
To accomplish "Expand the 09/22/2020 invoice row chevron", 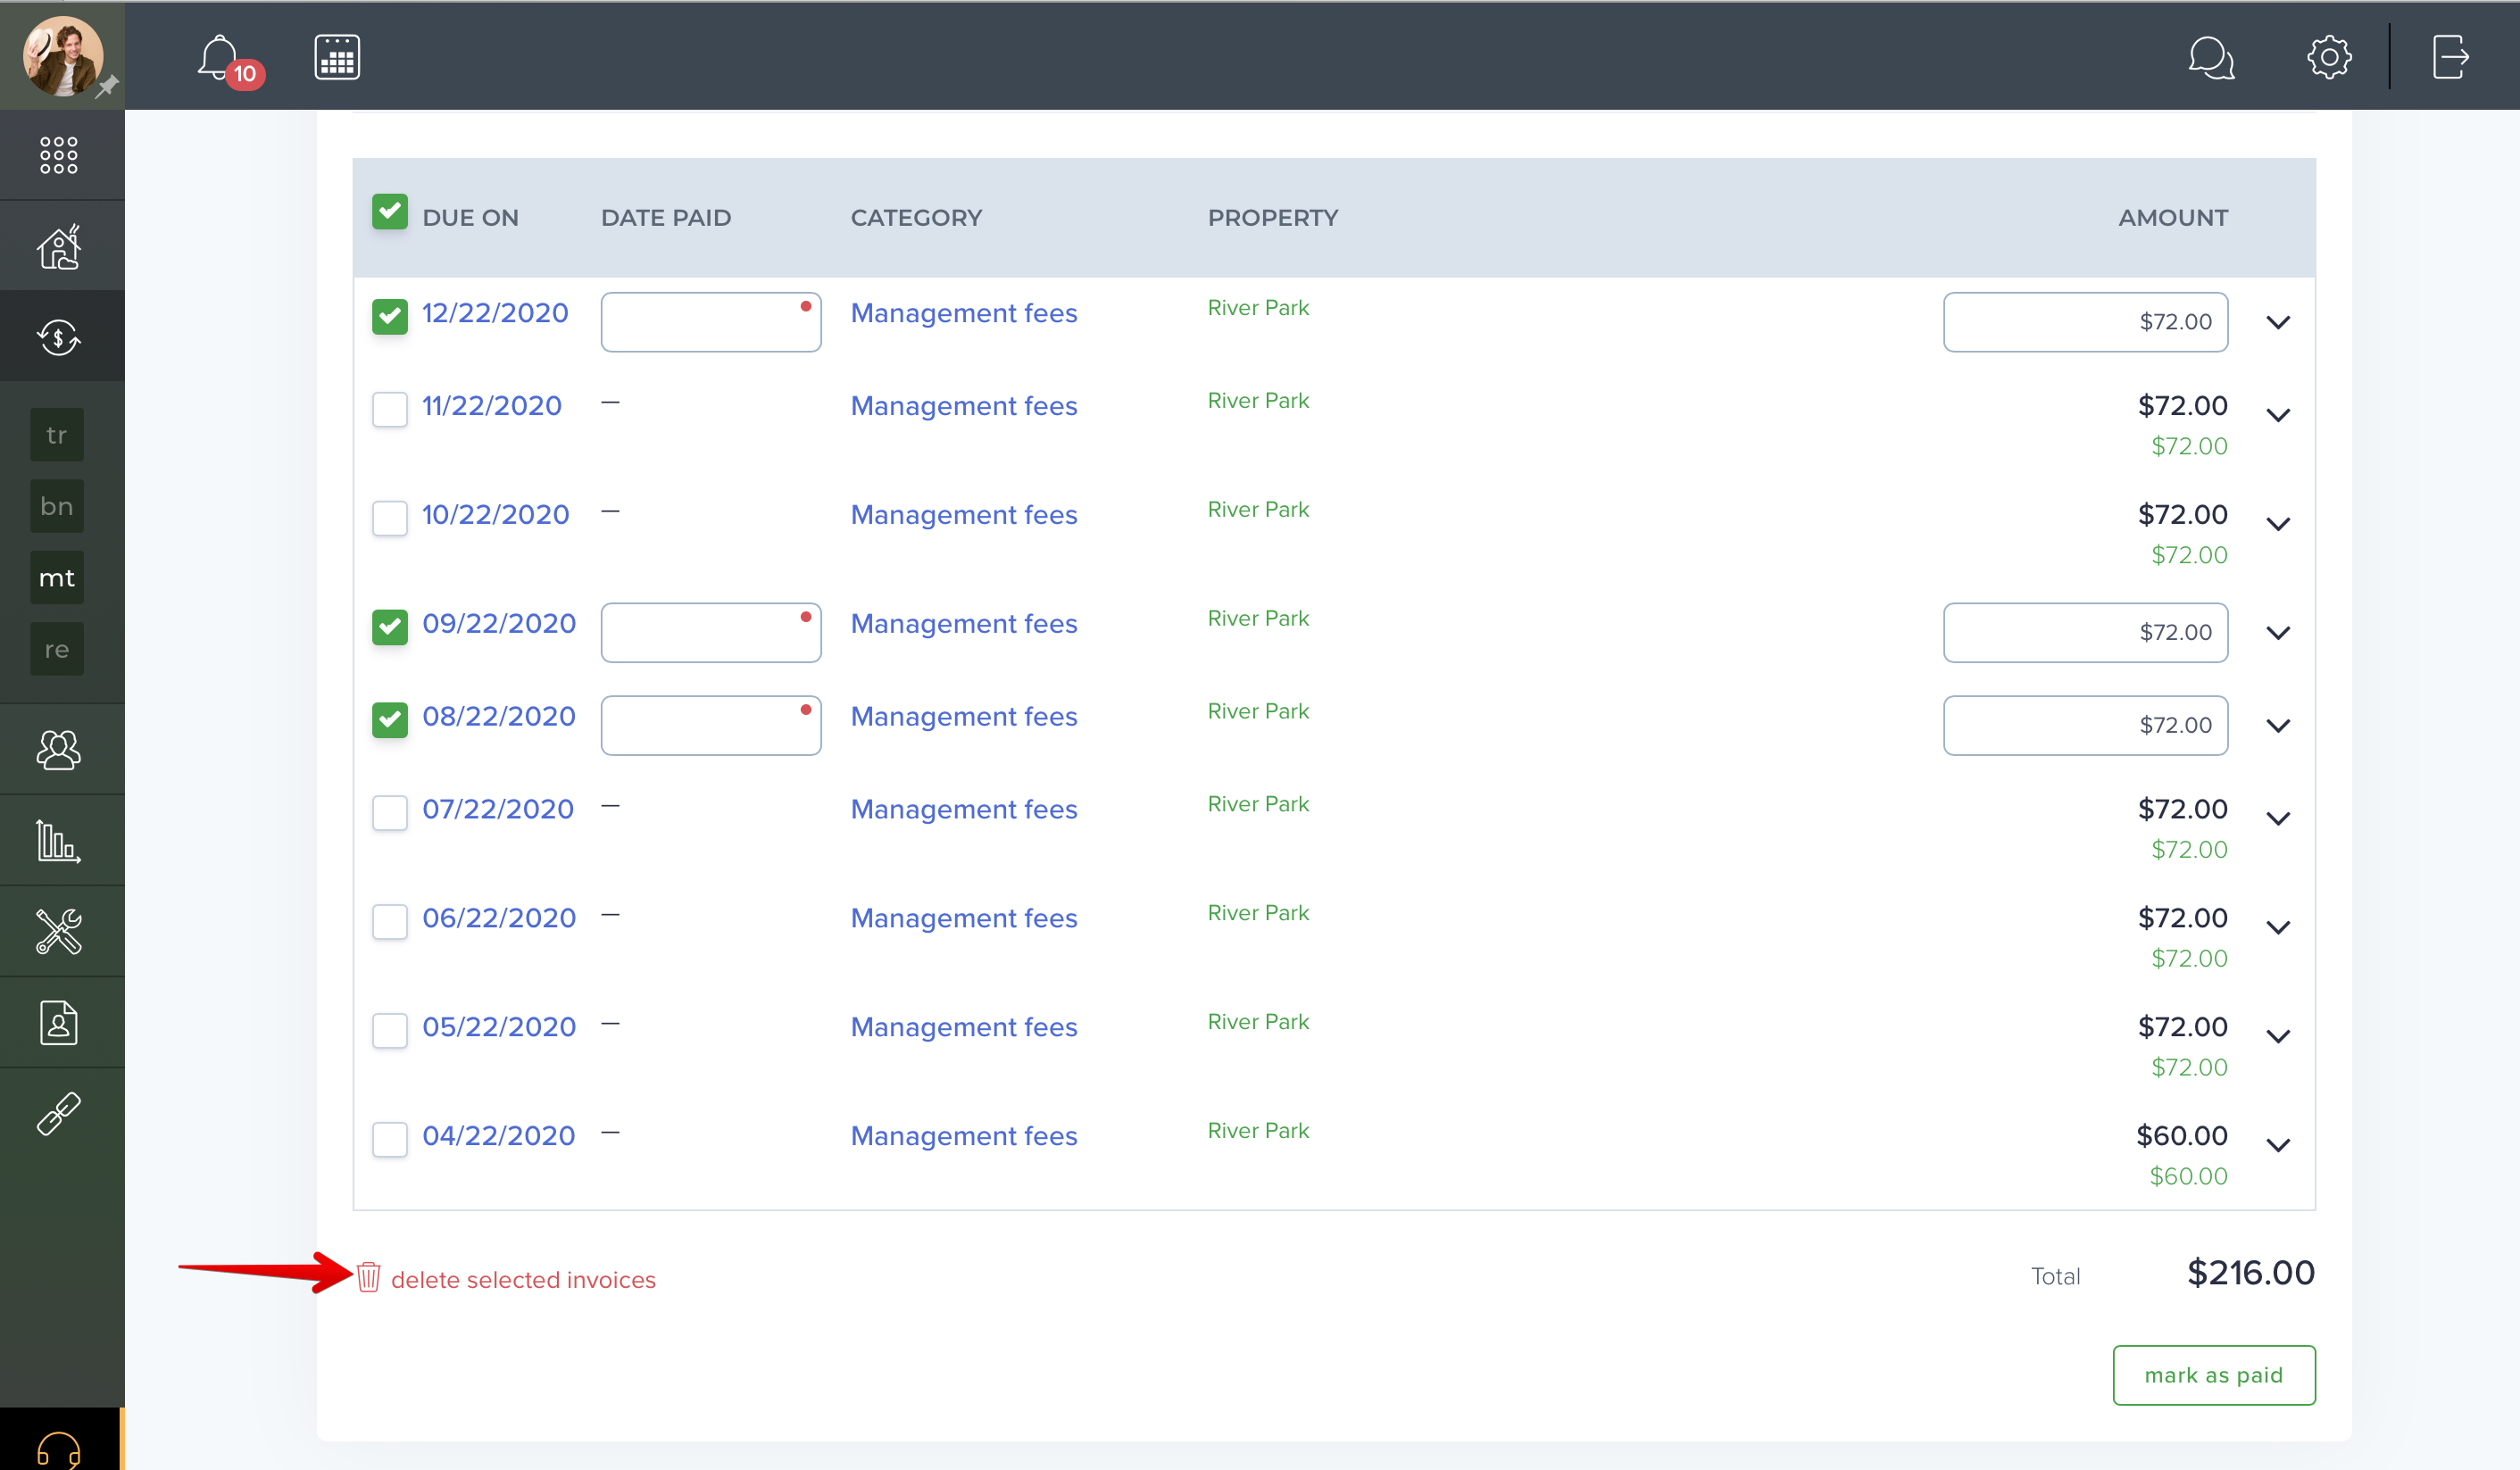I will pos(2278,633).
